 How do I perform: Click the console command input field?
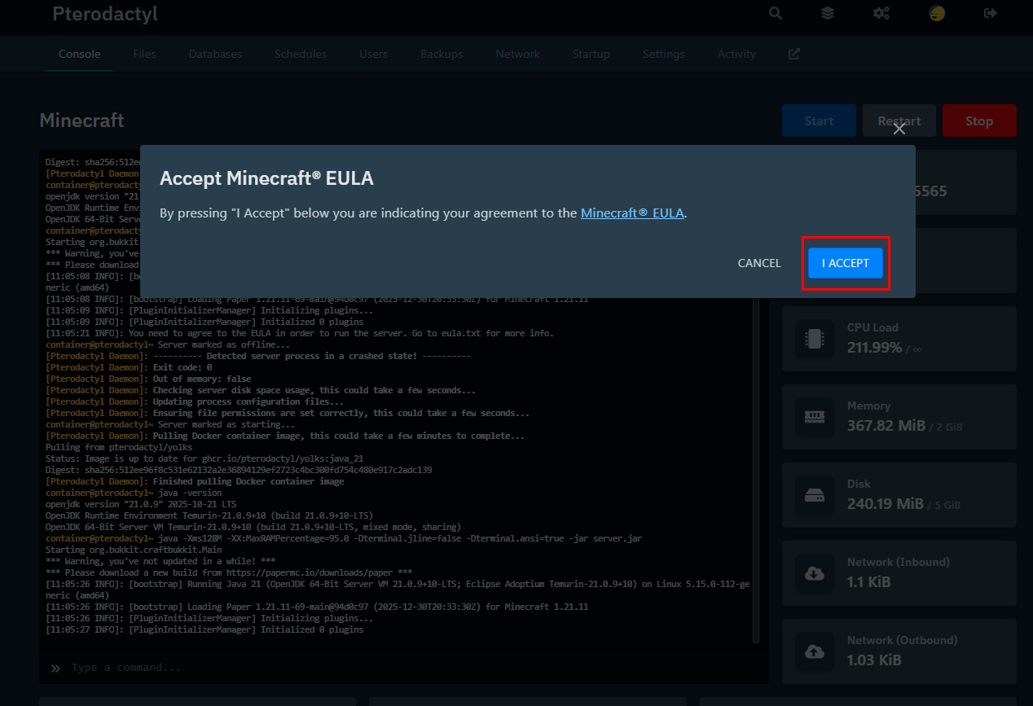(407, 668)
